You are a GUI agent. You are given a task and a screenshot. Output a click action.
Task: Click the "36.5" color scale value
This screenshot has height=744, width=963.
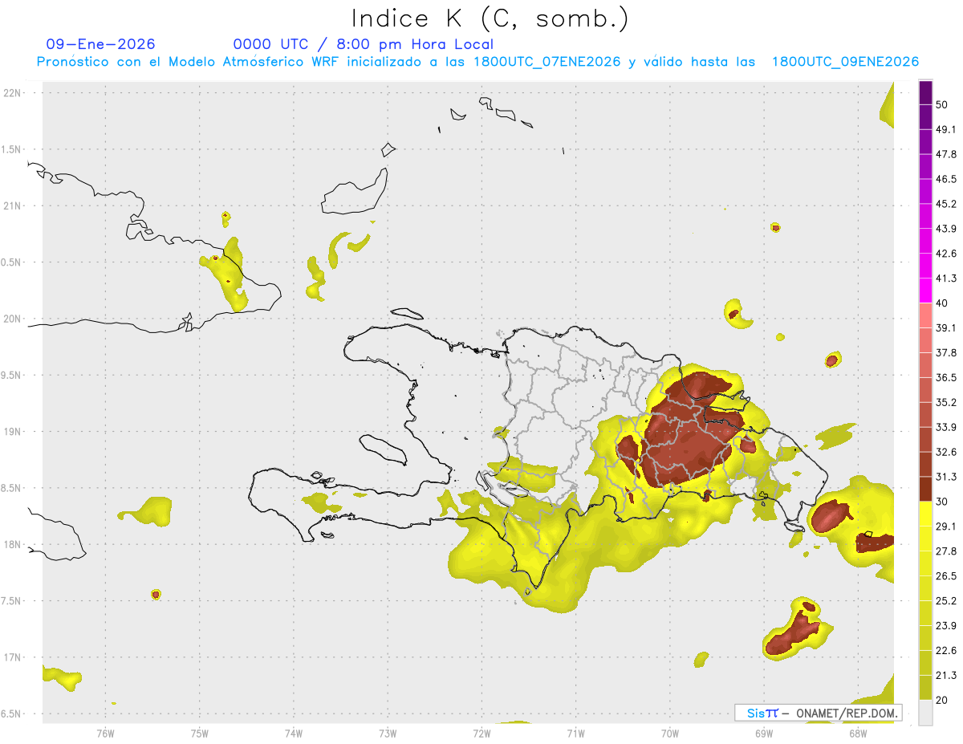click(x=946, y=377)
